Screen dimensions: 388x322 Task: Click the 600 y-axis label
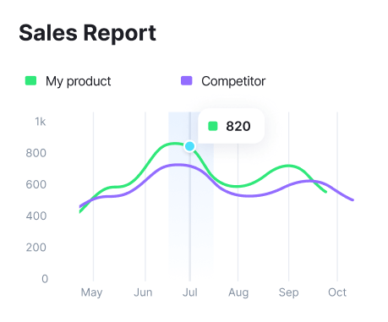click(36, 184)
